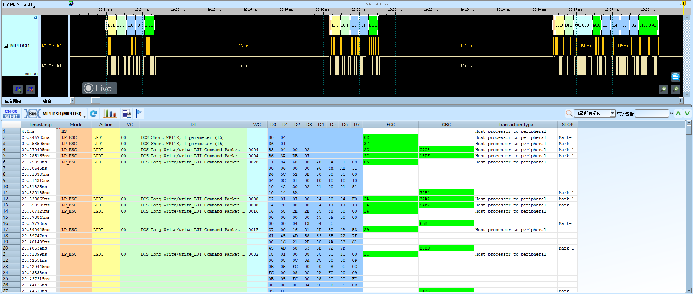Go to previous search result arrow
This screenshot has width=693, height=294.
[x=678, y=114]
